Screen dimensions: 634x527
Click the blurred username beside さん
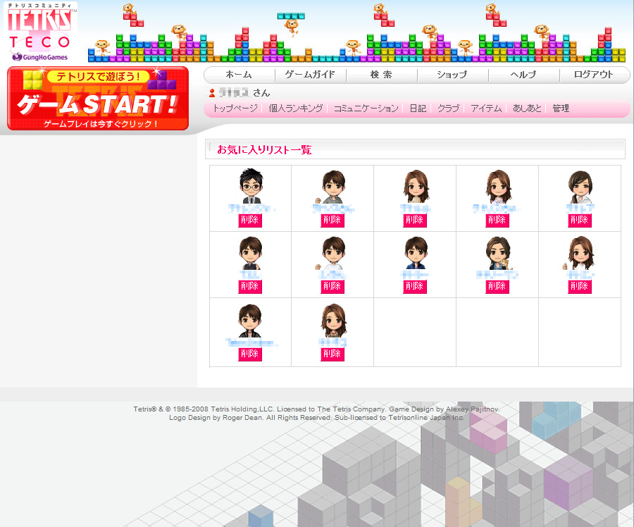pyautogui.click(x=234, y=93)
